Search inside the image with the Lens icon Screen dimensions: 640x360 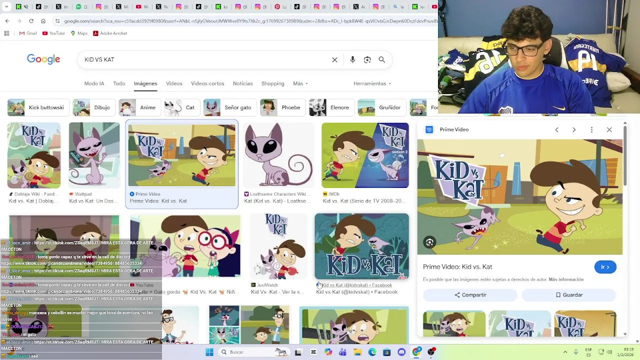429,242
